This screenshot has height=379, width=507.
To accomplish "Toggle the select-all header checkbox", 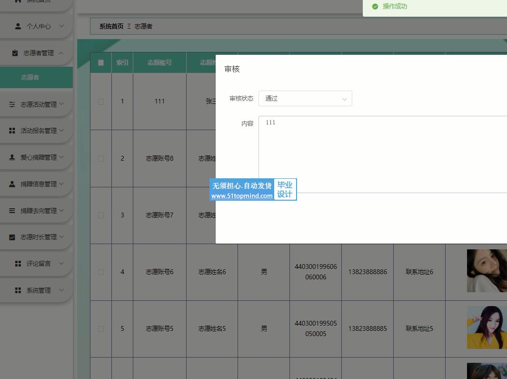I will [101, 62].
